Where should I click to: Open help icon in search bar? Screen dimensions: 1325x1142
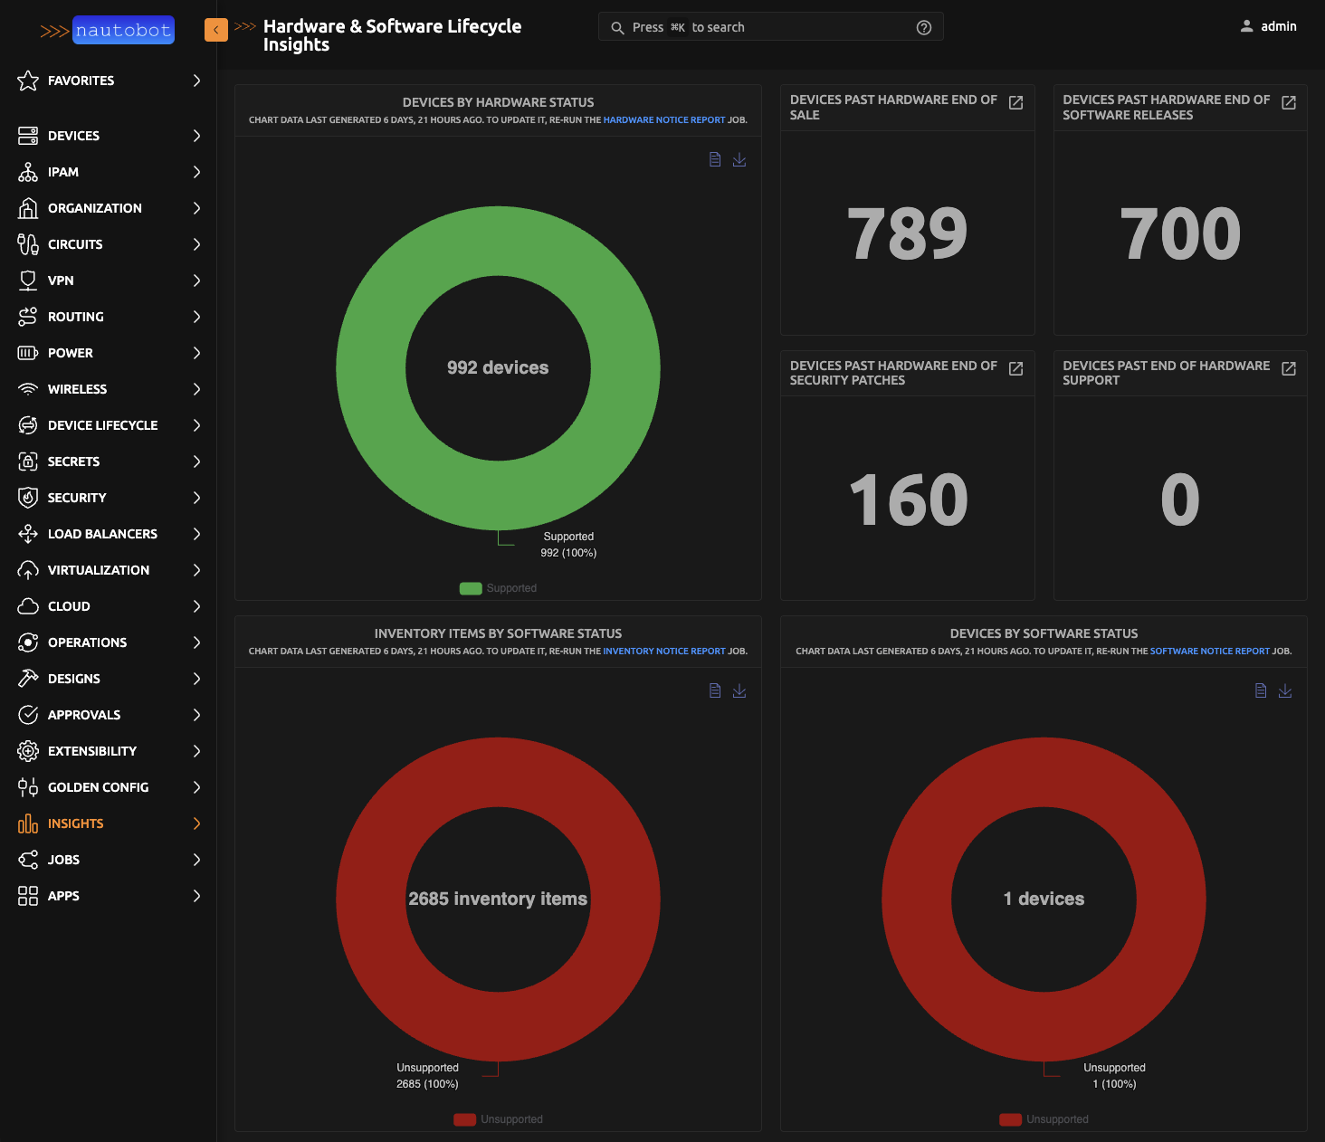[x=923, y=27]
